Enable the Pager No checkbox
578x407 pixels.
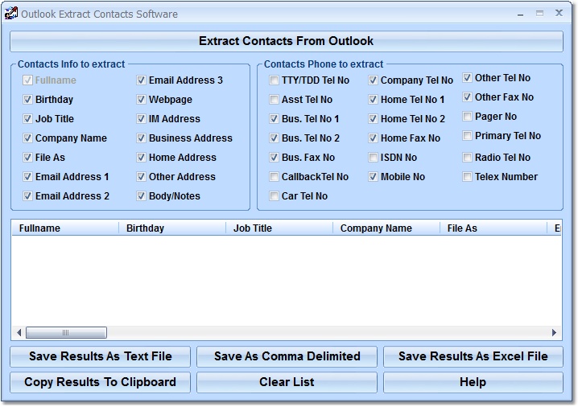tap(467, 117)
